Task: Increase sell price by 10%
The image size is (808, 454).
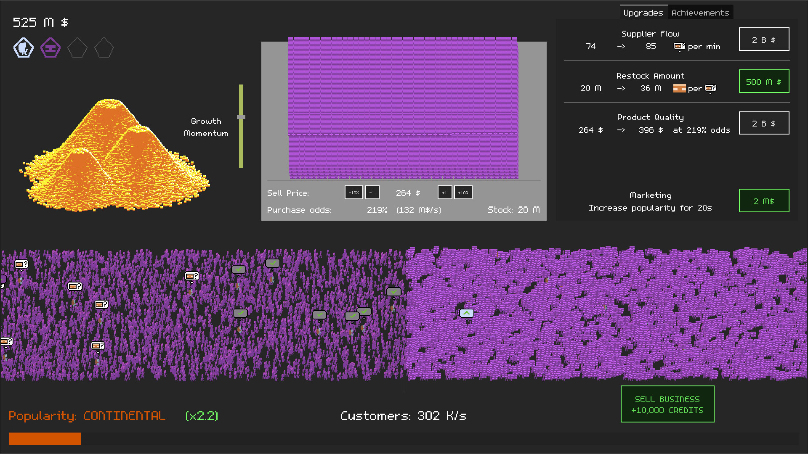Action: click(x=463, y=193)
